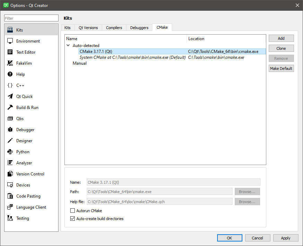Click the Analyzer sidebar icon
The image size is (303, 246).
pos(10,163)
